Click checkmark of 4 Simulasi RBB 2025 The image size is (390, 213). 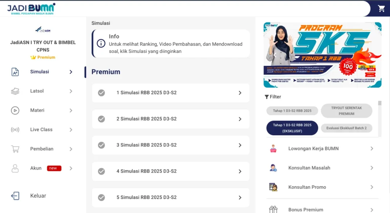pos(101,171)
